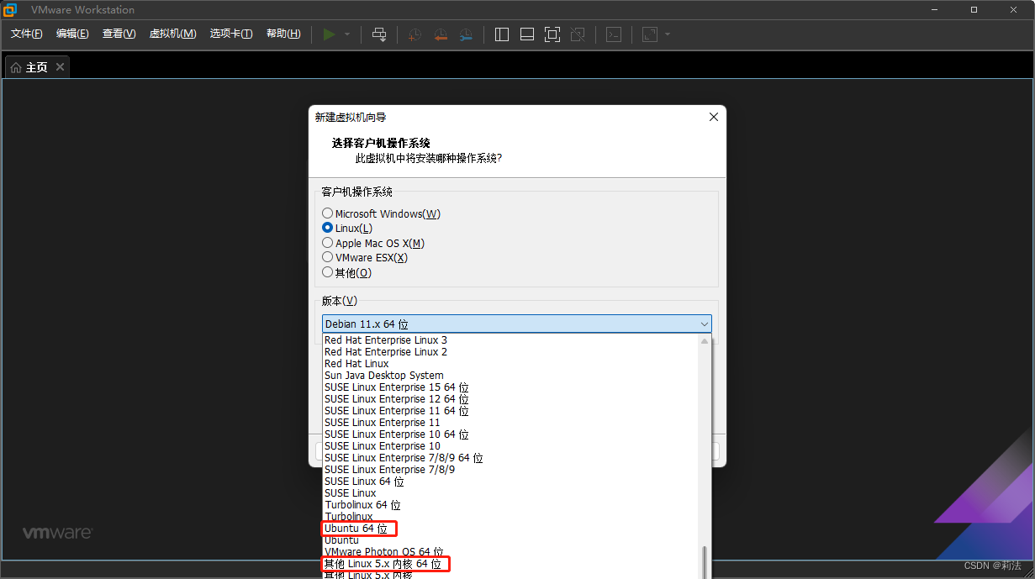1035x579 pixels.
Task: Click the Unity mode toolbar icon
Action: tap(578, 34)
